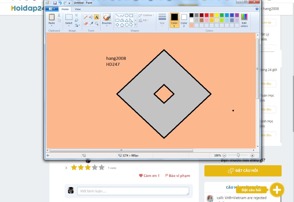Pick the Rectangle shape
Image resolution: width=294 pixels, height=202 pixels.
click(131, 16)
